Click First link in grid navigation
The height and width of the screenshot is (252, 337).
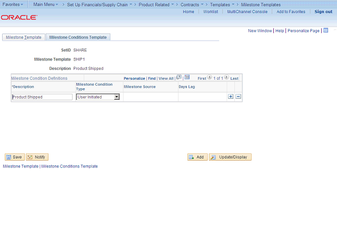[202, 78]
